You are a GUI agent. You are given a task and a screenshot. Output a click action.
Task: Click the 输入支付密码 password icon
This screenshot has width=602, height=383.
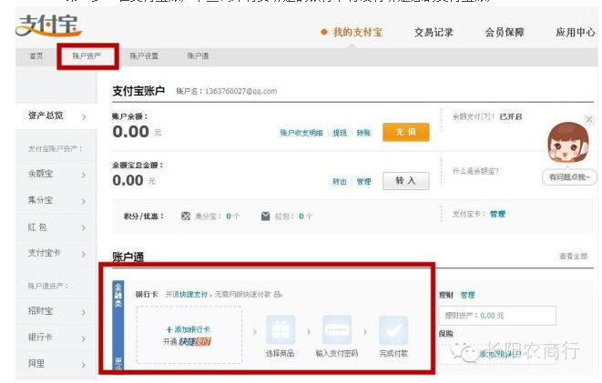click(x=337, y=330)
